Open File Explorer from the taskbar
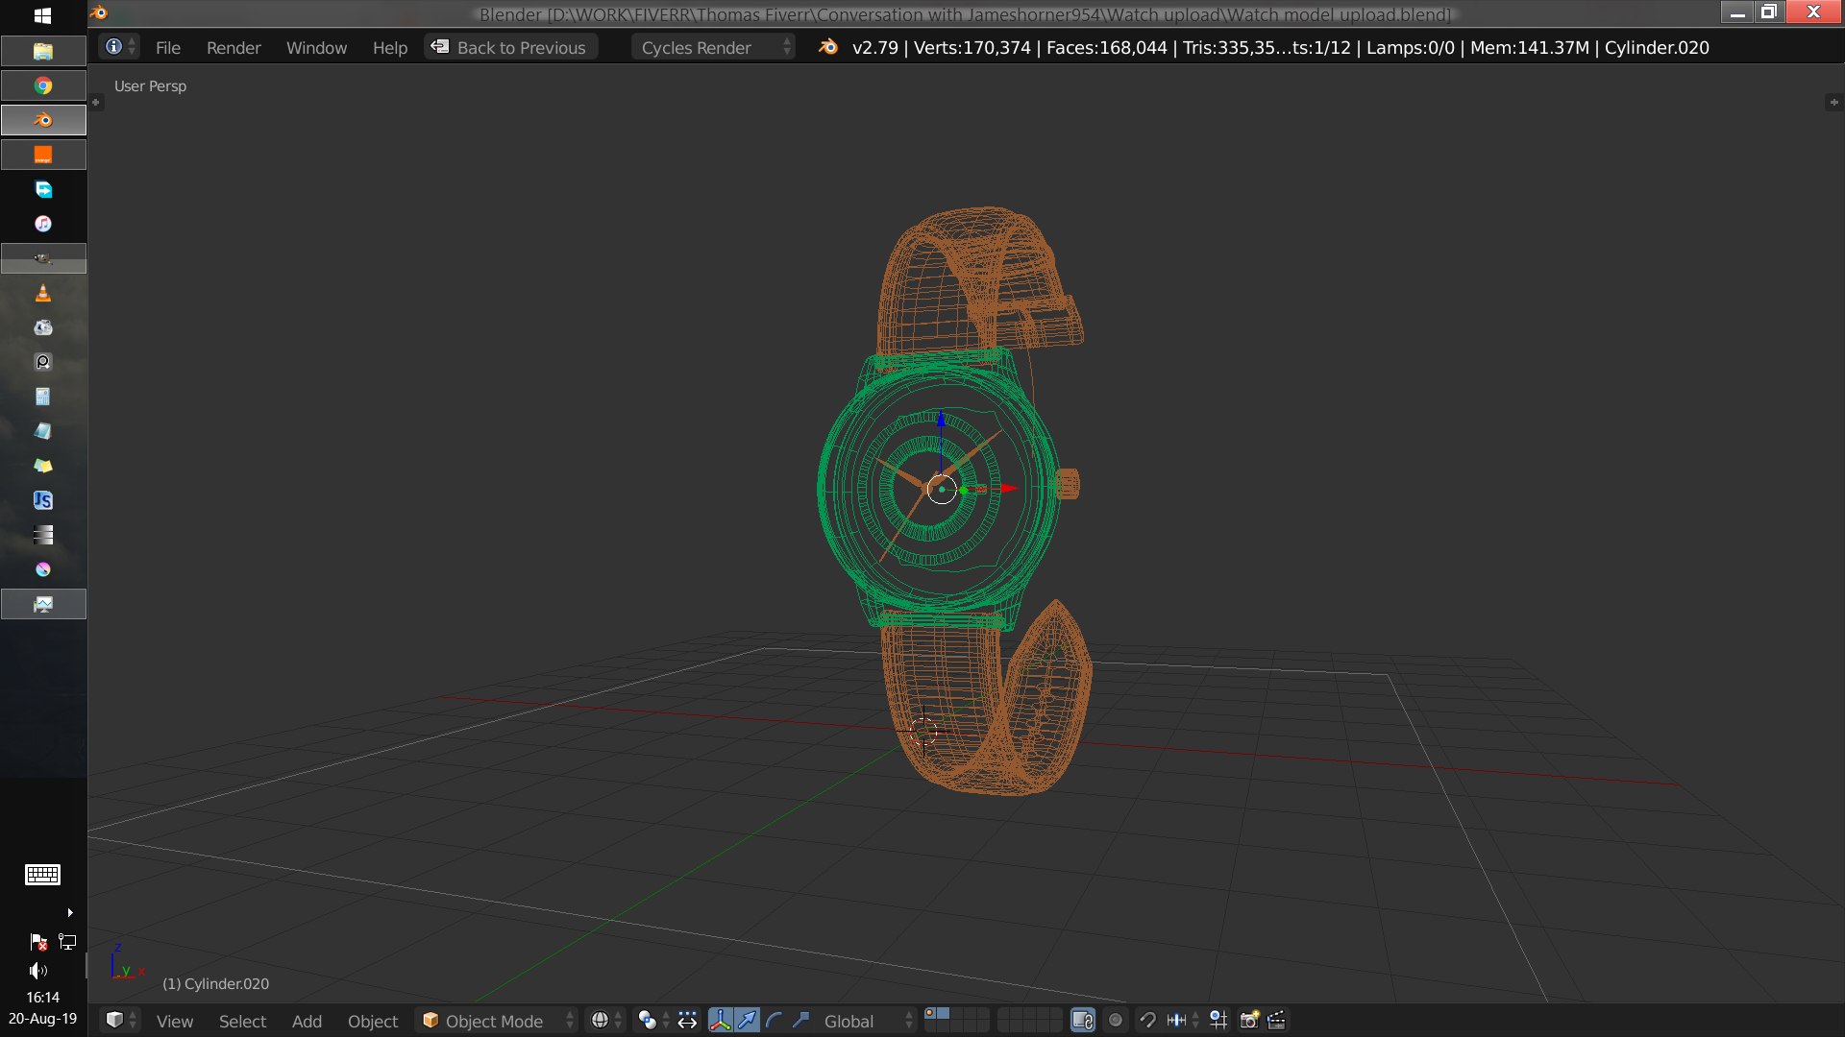 pyautogui.click(x=43, y=51)
